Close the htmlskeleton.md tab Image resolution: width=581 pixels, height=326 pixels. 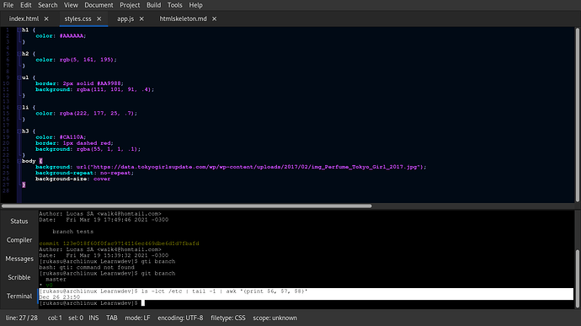click(x=214, y=19)
